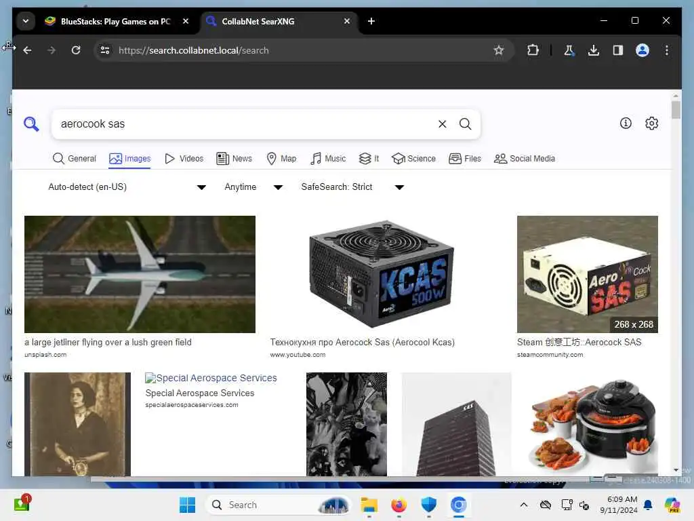Reload the current page
This screenshot has height=521, width=694.
click(x=76, y=50)
